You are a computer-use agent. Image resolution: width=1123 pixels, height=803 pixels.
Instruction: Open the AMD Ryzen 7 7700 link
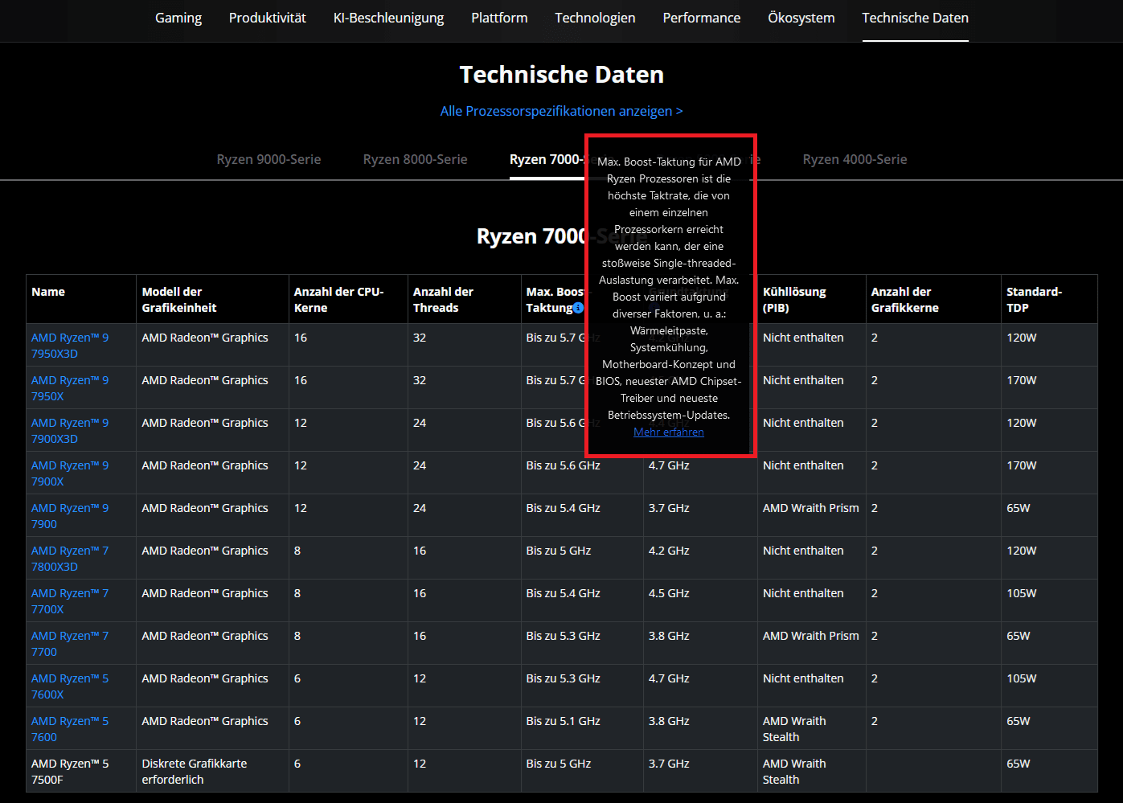point(70,644)
